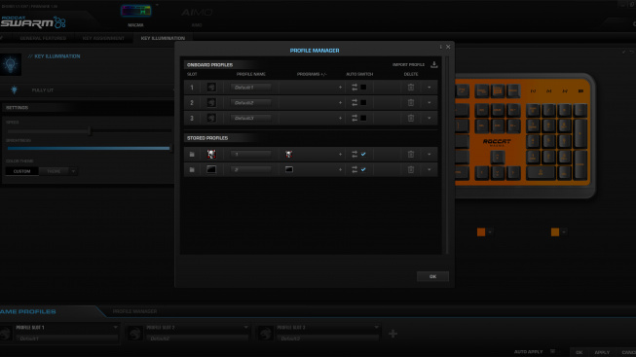This screenshot has width=636, height=357.
Task: Enable auto switch checkbox for Default3
Action: pyautogui.click(x=363, y=118)
